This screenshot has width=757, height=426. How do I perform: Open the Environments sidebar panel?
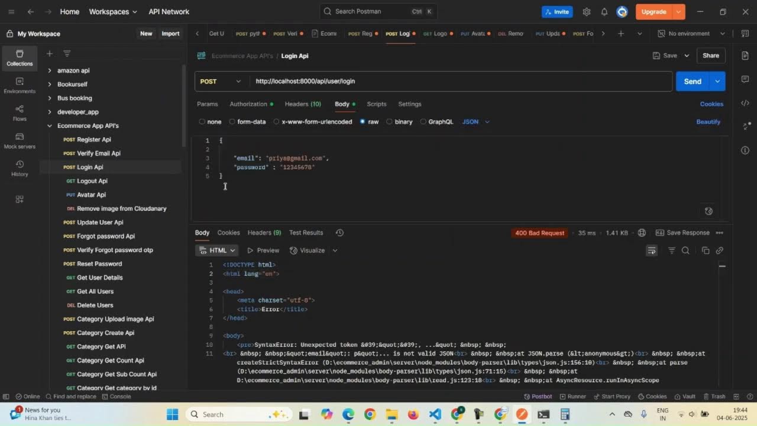tap(20, 86)
